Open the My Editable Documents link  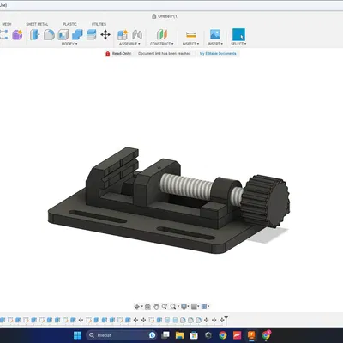pos(218,53)
